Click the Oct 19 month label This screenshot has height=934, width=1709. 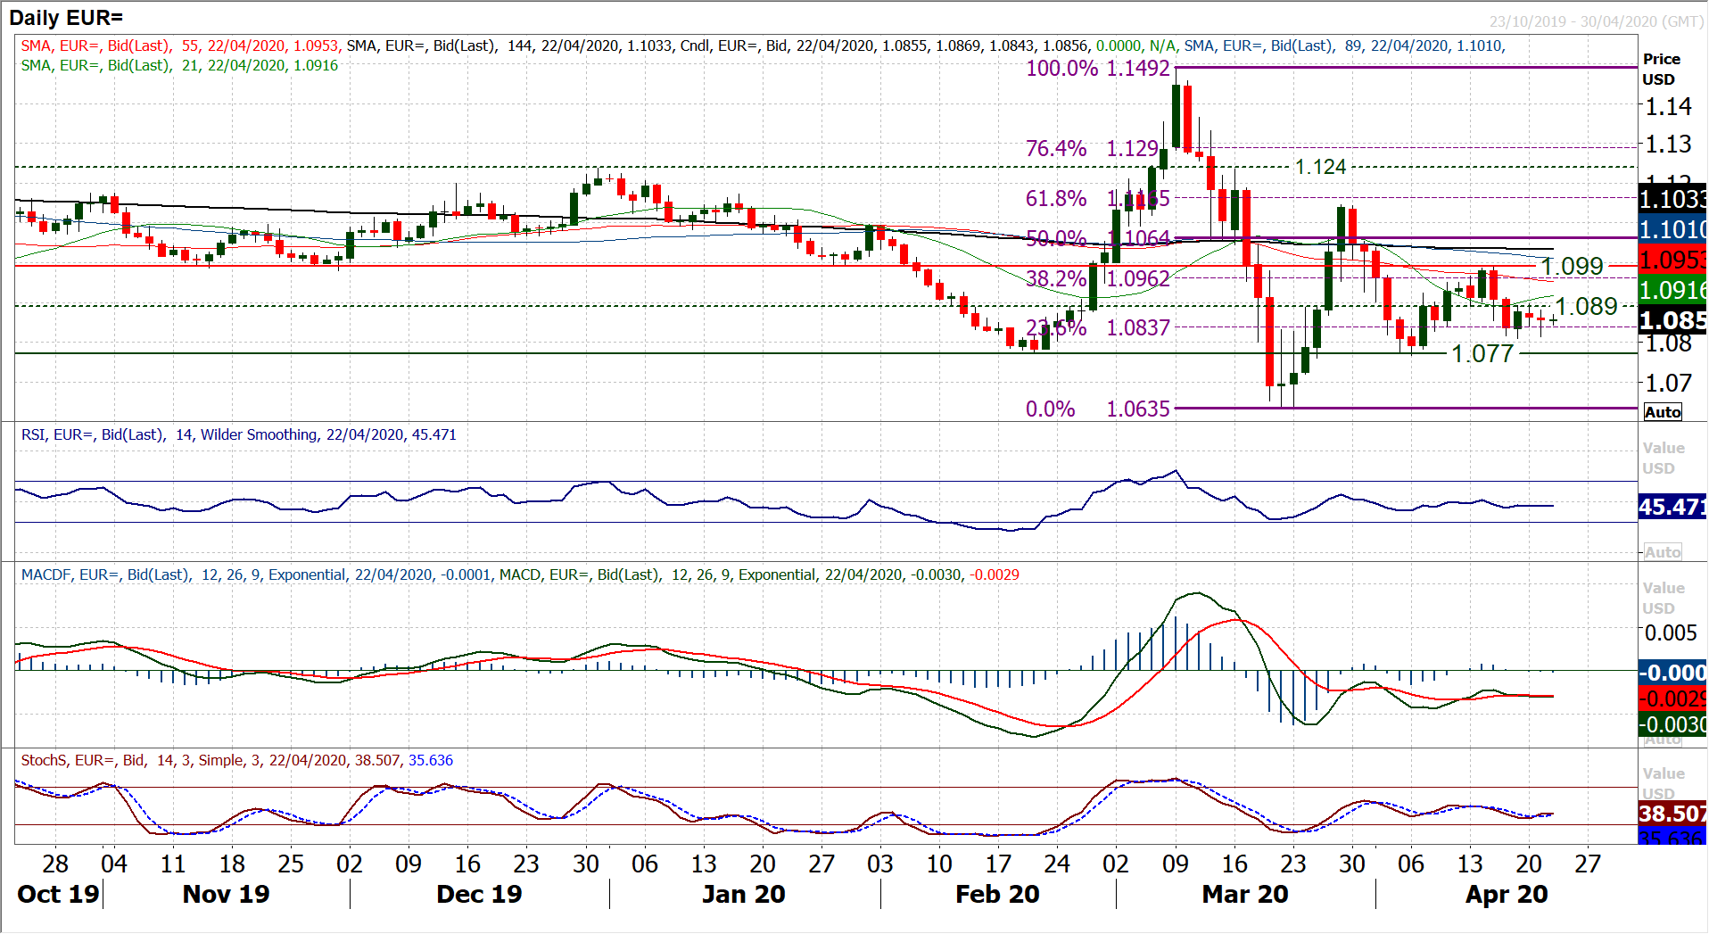pos(58,894)
